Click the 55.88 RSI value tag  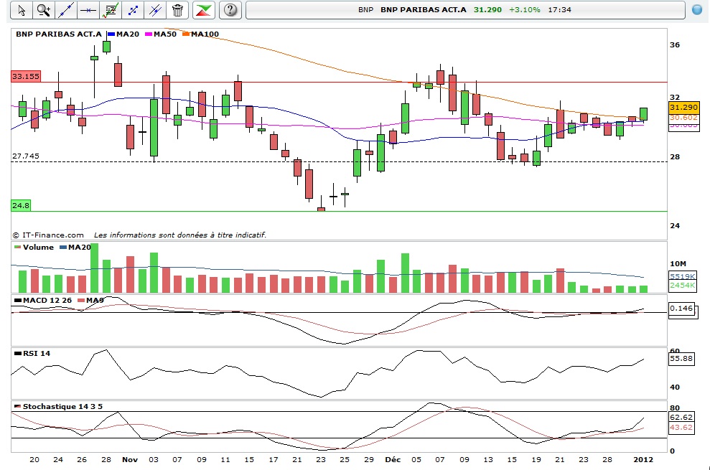(681, 359)
